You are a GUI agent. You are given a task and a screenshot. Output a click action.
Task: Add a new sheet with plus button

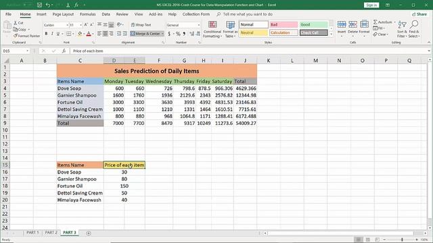point(89,233)
